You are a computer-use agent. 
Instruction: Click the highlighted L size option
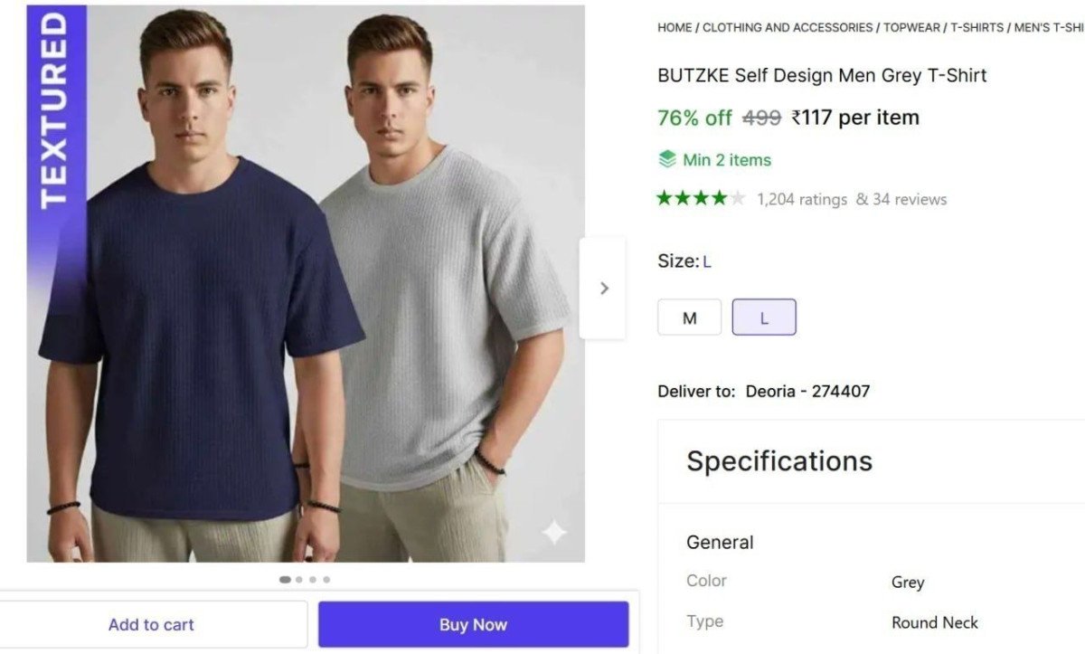coord(764,318)
